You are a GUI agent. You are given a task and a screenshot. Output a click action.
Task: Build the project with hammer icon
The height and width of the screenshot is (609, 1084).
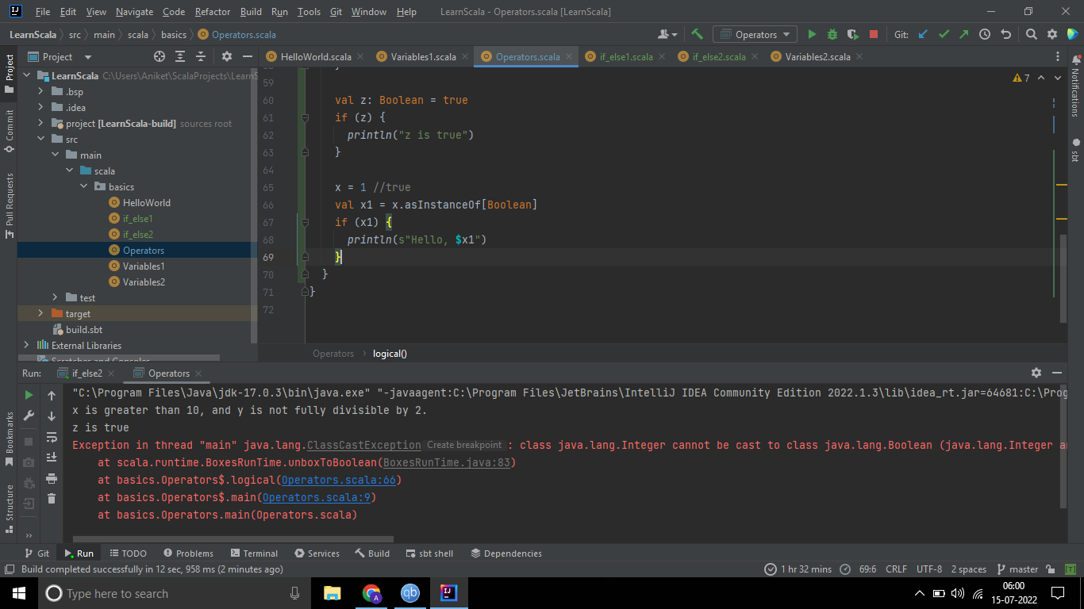click(x=697, y=34)
